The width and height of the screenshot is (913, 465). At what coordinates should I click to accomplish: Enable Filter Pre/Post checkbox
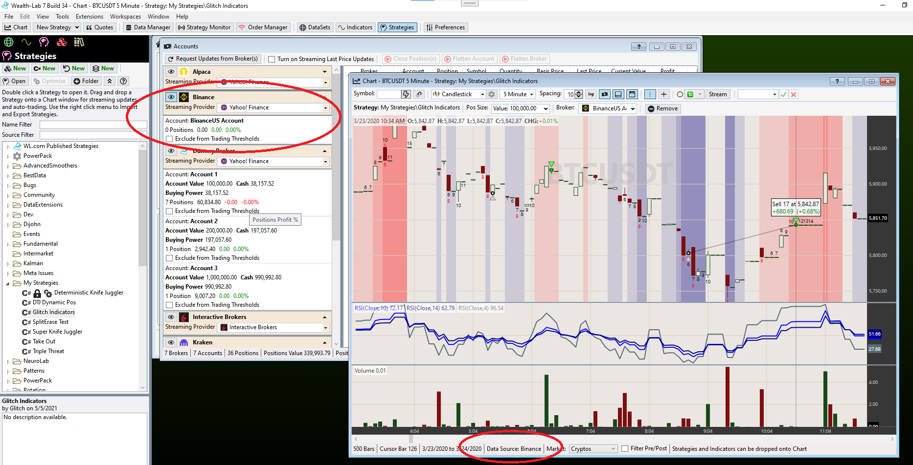click(x=625, y=449)
